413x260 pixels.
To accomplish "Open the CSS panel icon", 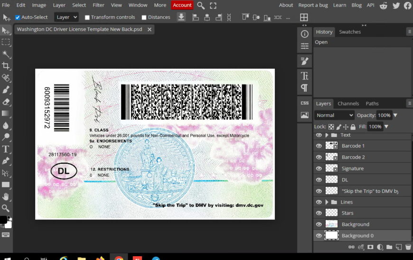I will 304,103.
